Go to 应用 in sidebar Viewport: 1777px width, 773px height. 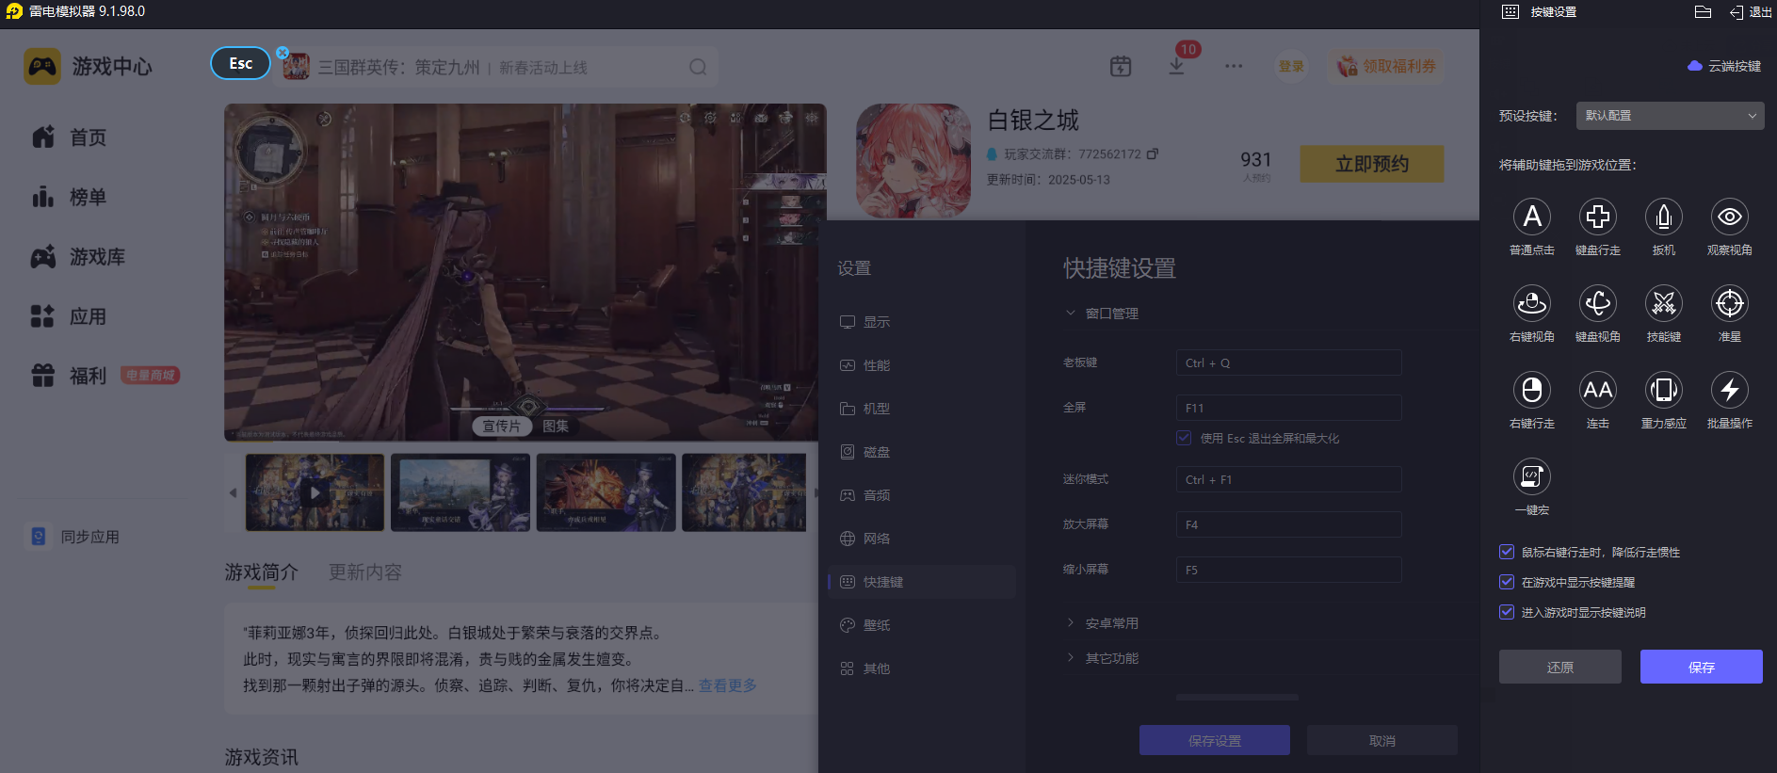tap(69, 316)
